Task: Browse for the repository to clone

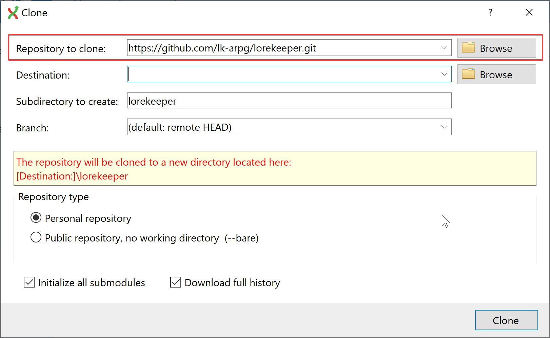Action: click(496, 48)
